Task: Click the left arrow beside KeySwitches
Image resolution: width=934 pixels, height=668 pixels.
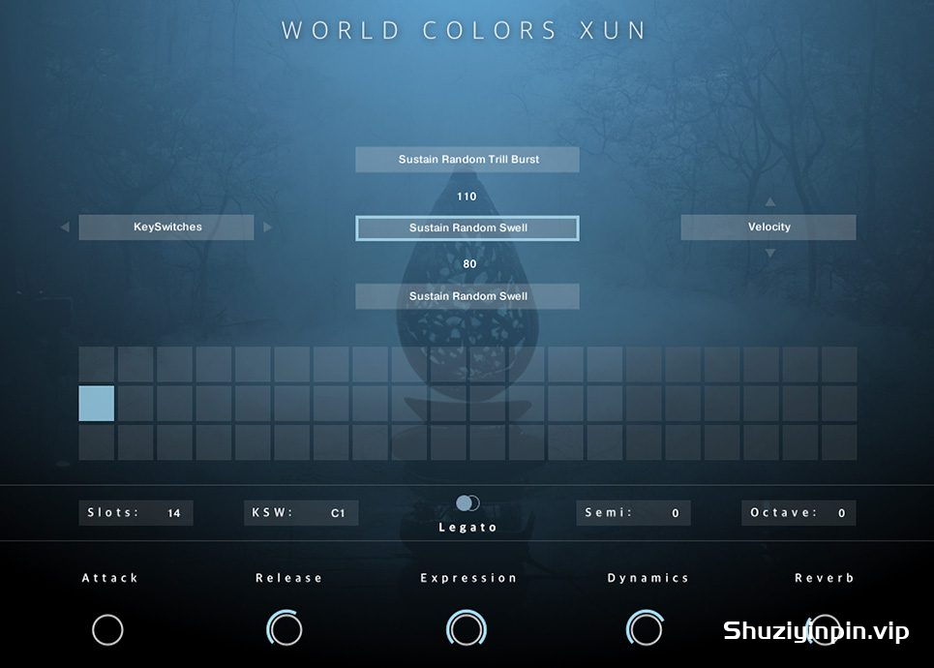Action: coord(65,228)
